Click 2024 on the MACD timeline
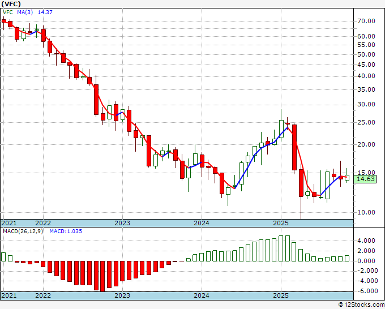Viewport: 385px width, 309px height. 202,295
